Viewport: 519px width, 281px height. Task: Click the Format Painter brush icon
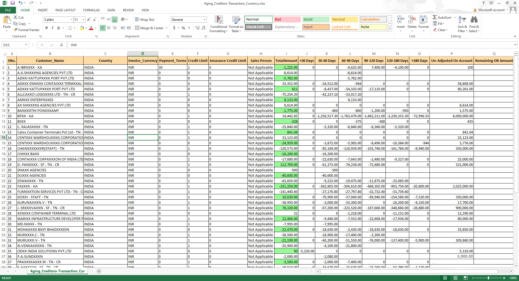point(16,30)
